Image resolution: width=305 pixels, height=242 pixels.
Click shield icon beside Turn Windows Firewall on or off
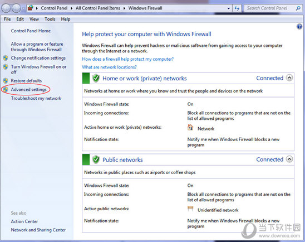tap(6, 67)
